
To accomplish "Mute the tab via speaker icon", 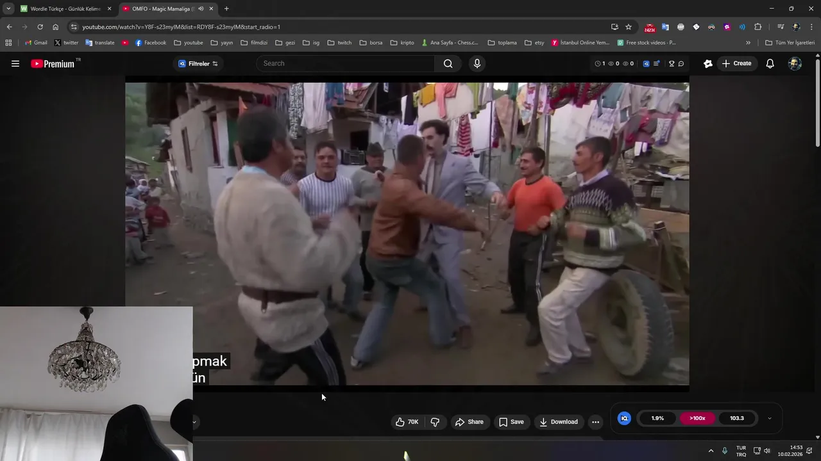I will [x=201, y=9].
